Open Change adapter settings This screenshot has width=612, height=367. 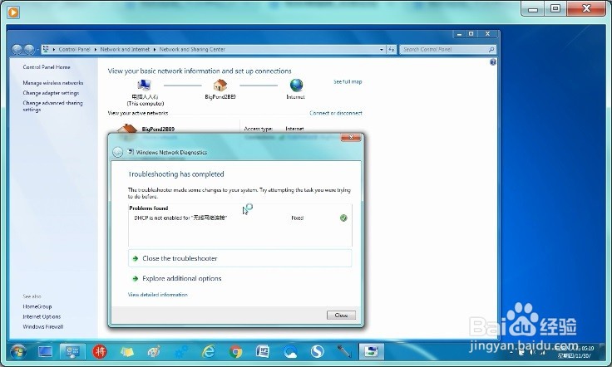[x=51, y=93]
